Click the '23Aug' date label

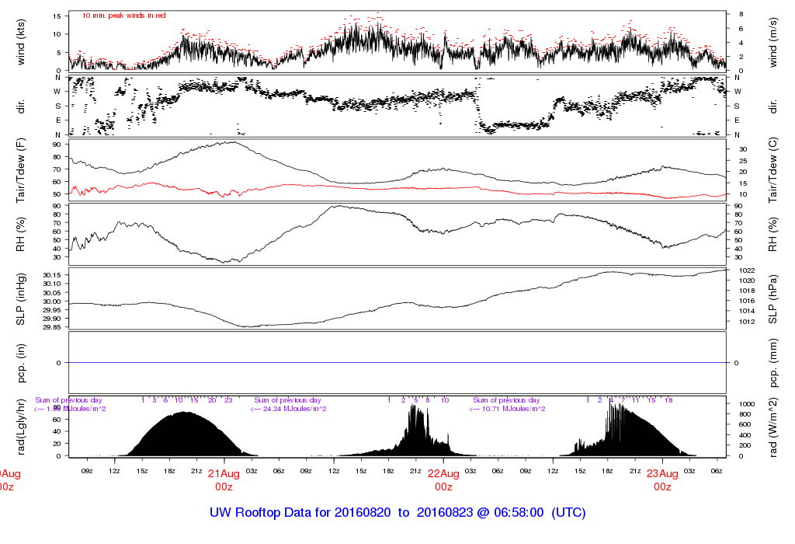[x=662, y=474]
